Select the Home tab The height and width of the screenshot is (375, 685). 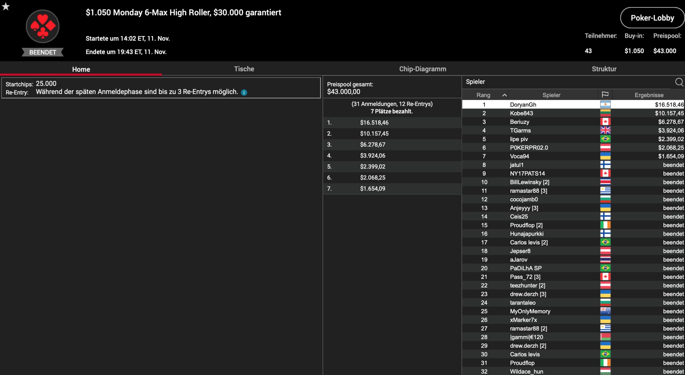[x=81, y=69]
